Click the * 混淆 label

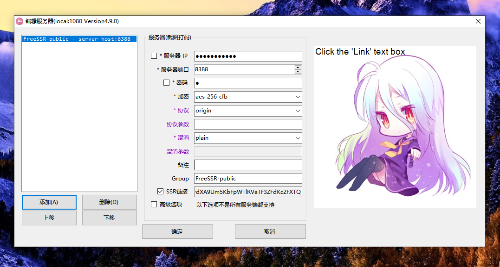(181, 138)
